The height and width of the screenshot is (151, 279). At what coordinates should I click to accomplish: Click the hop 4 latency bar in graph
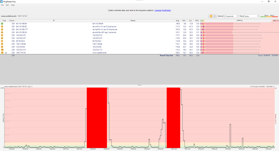pyautogui.click(x=216, y=32)
